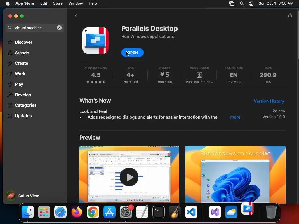Go back using the back chevron
The image size is (299, 224).
point(76,16)
